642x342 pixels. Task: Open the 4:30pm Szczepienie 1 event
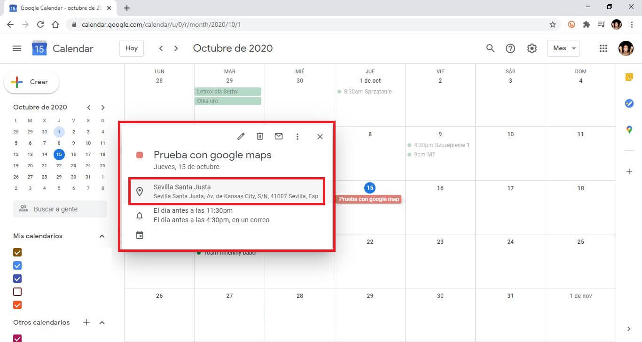pyautogui.click(x=438, y=145)
